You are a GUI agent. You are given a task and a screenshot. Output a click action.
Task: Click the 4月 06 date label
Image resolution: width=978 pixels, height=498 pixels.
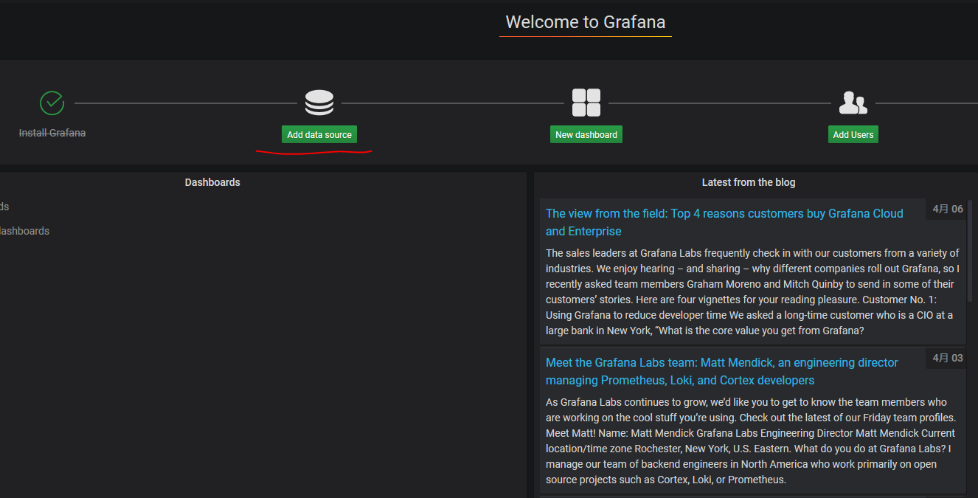pyautogui.click(x=948, y=209)
